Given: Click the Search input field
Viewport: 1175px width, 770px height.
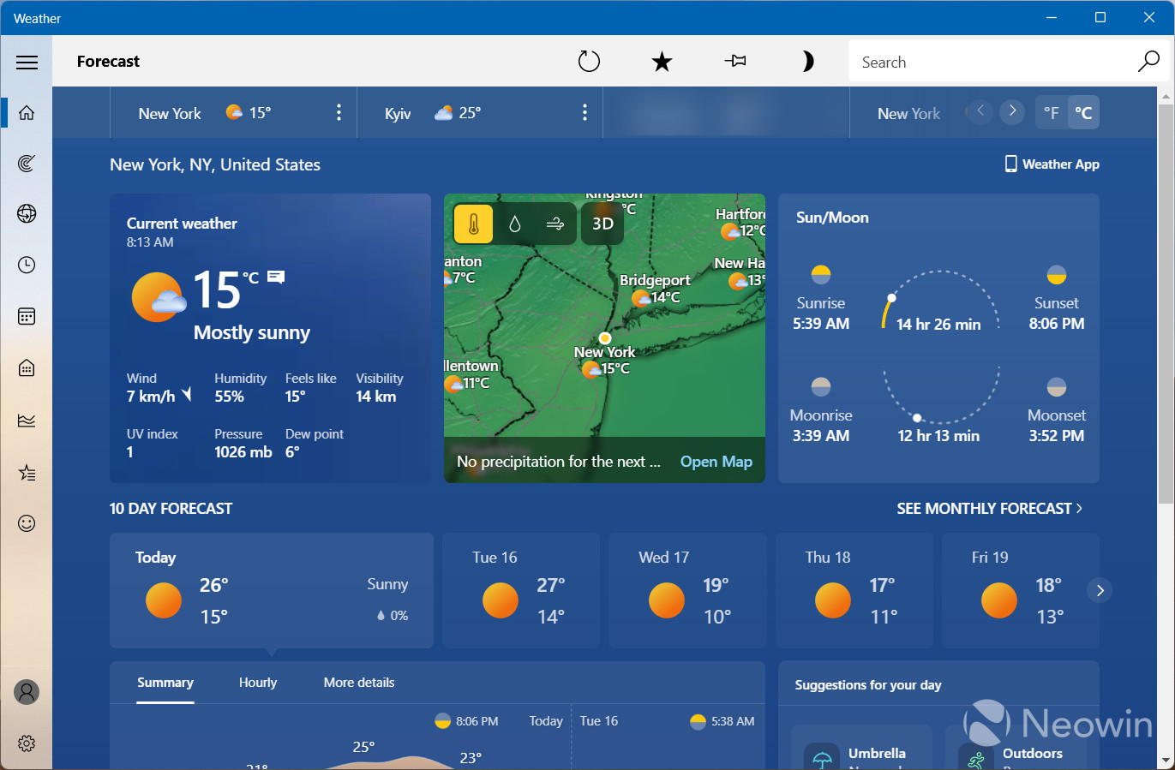Looking at the screenshot, I should [994, 63].
